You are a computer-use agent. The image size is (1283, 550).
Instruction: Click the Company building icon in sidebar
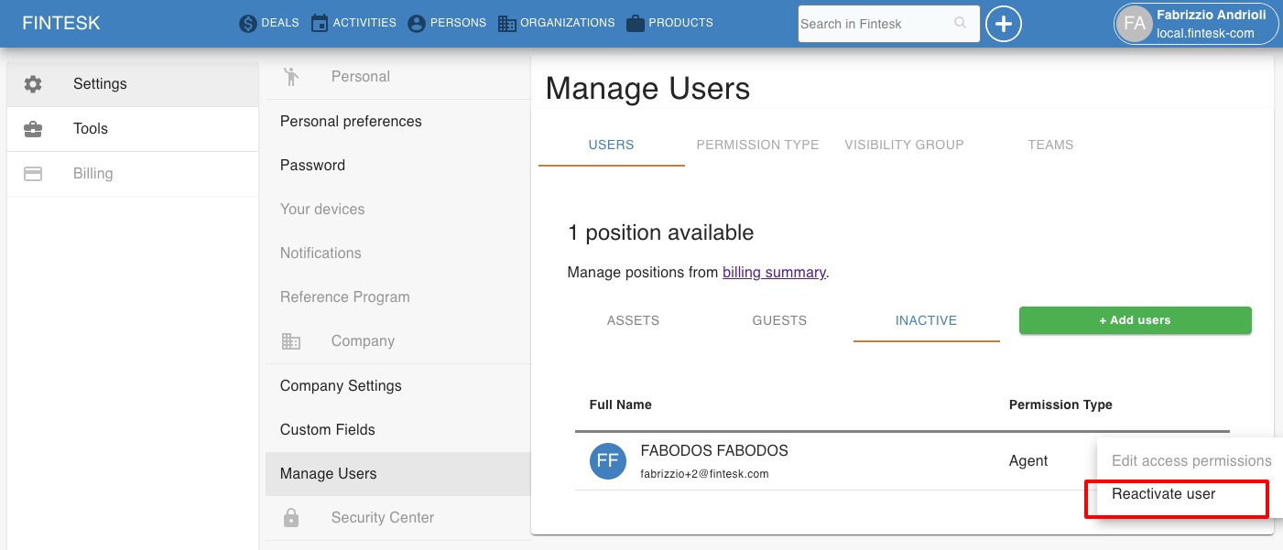point(291,341)
